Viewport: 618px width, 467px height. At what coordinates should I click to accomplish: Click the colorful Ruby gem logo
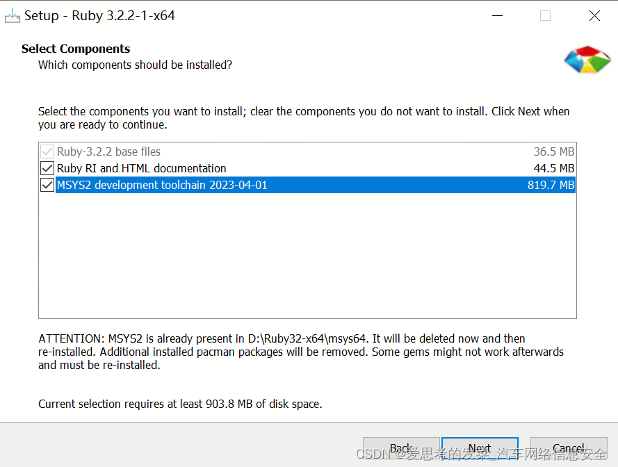587,60
